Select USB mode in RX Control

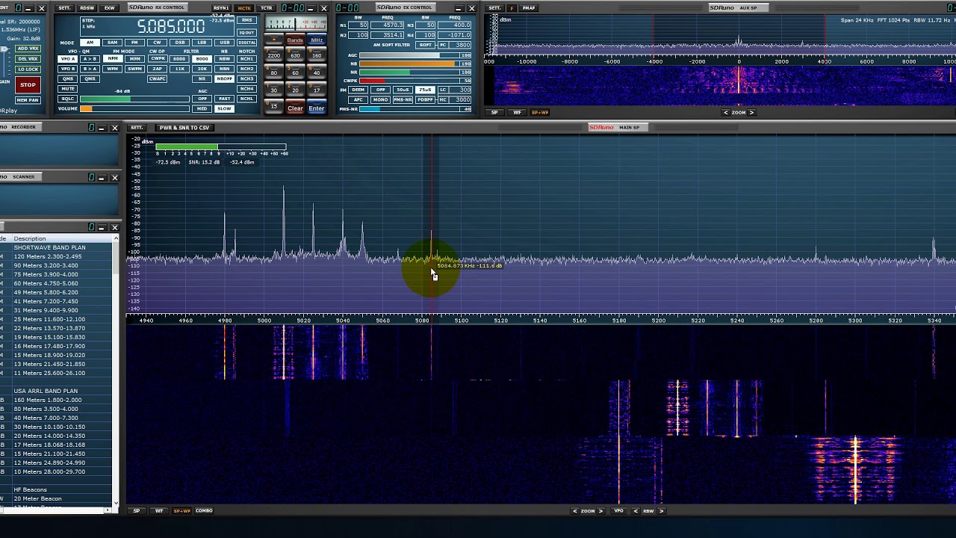coord(225,43)
